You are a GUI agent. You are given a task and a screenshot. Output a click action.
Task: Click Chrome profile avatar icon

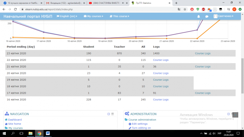(234, 9)
